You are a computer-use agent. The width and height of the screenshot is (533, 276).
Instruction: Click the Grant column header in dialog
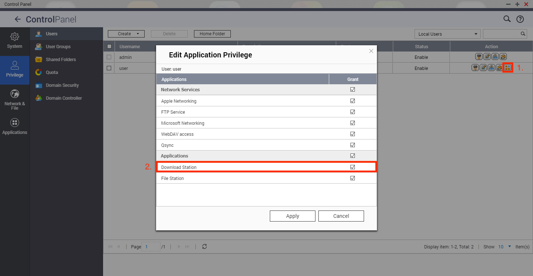[353, 79]
